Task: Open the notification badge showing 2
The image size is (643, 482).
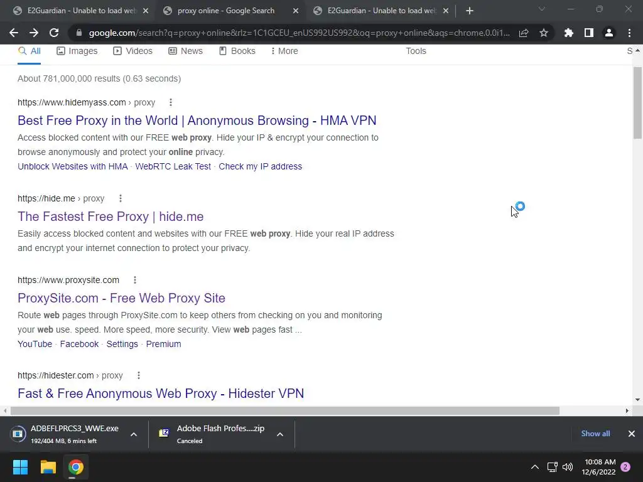Action: (625, 467)
